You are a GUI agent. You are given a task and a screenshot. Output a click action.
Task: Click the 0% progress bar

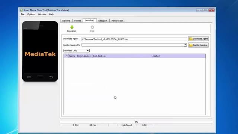point(136,122)
